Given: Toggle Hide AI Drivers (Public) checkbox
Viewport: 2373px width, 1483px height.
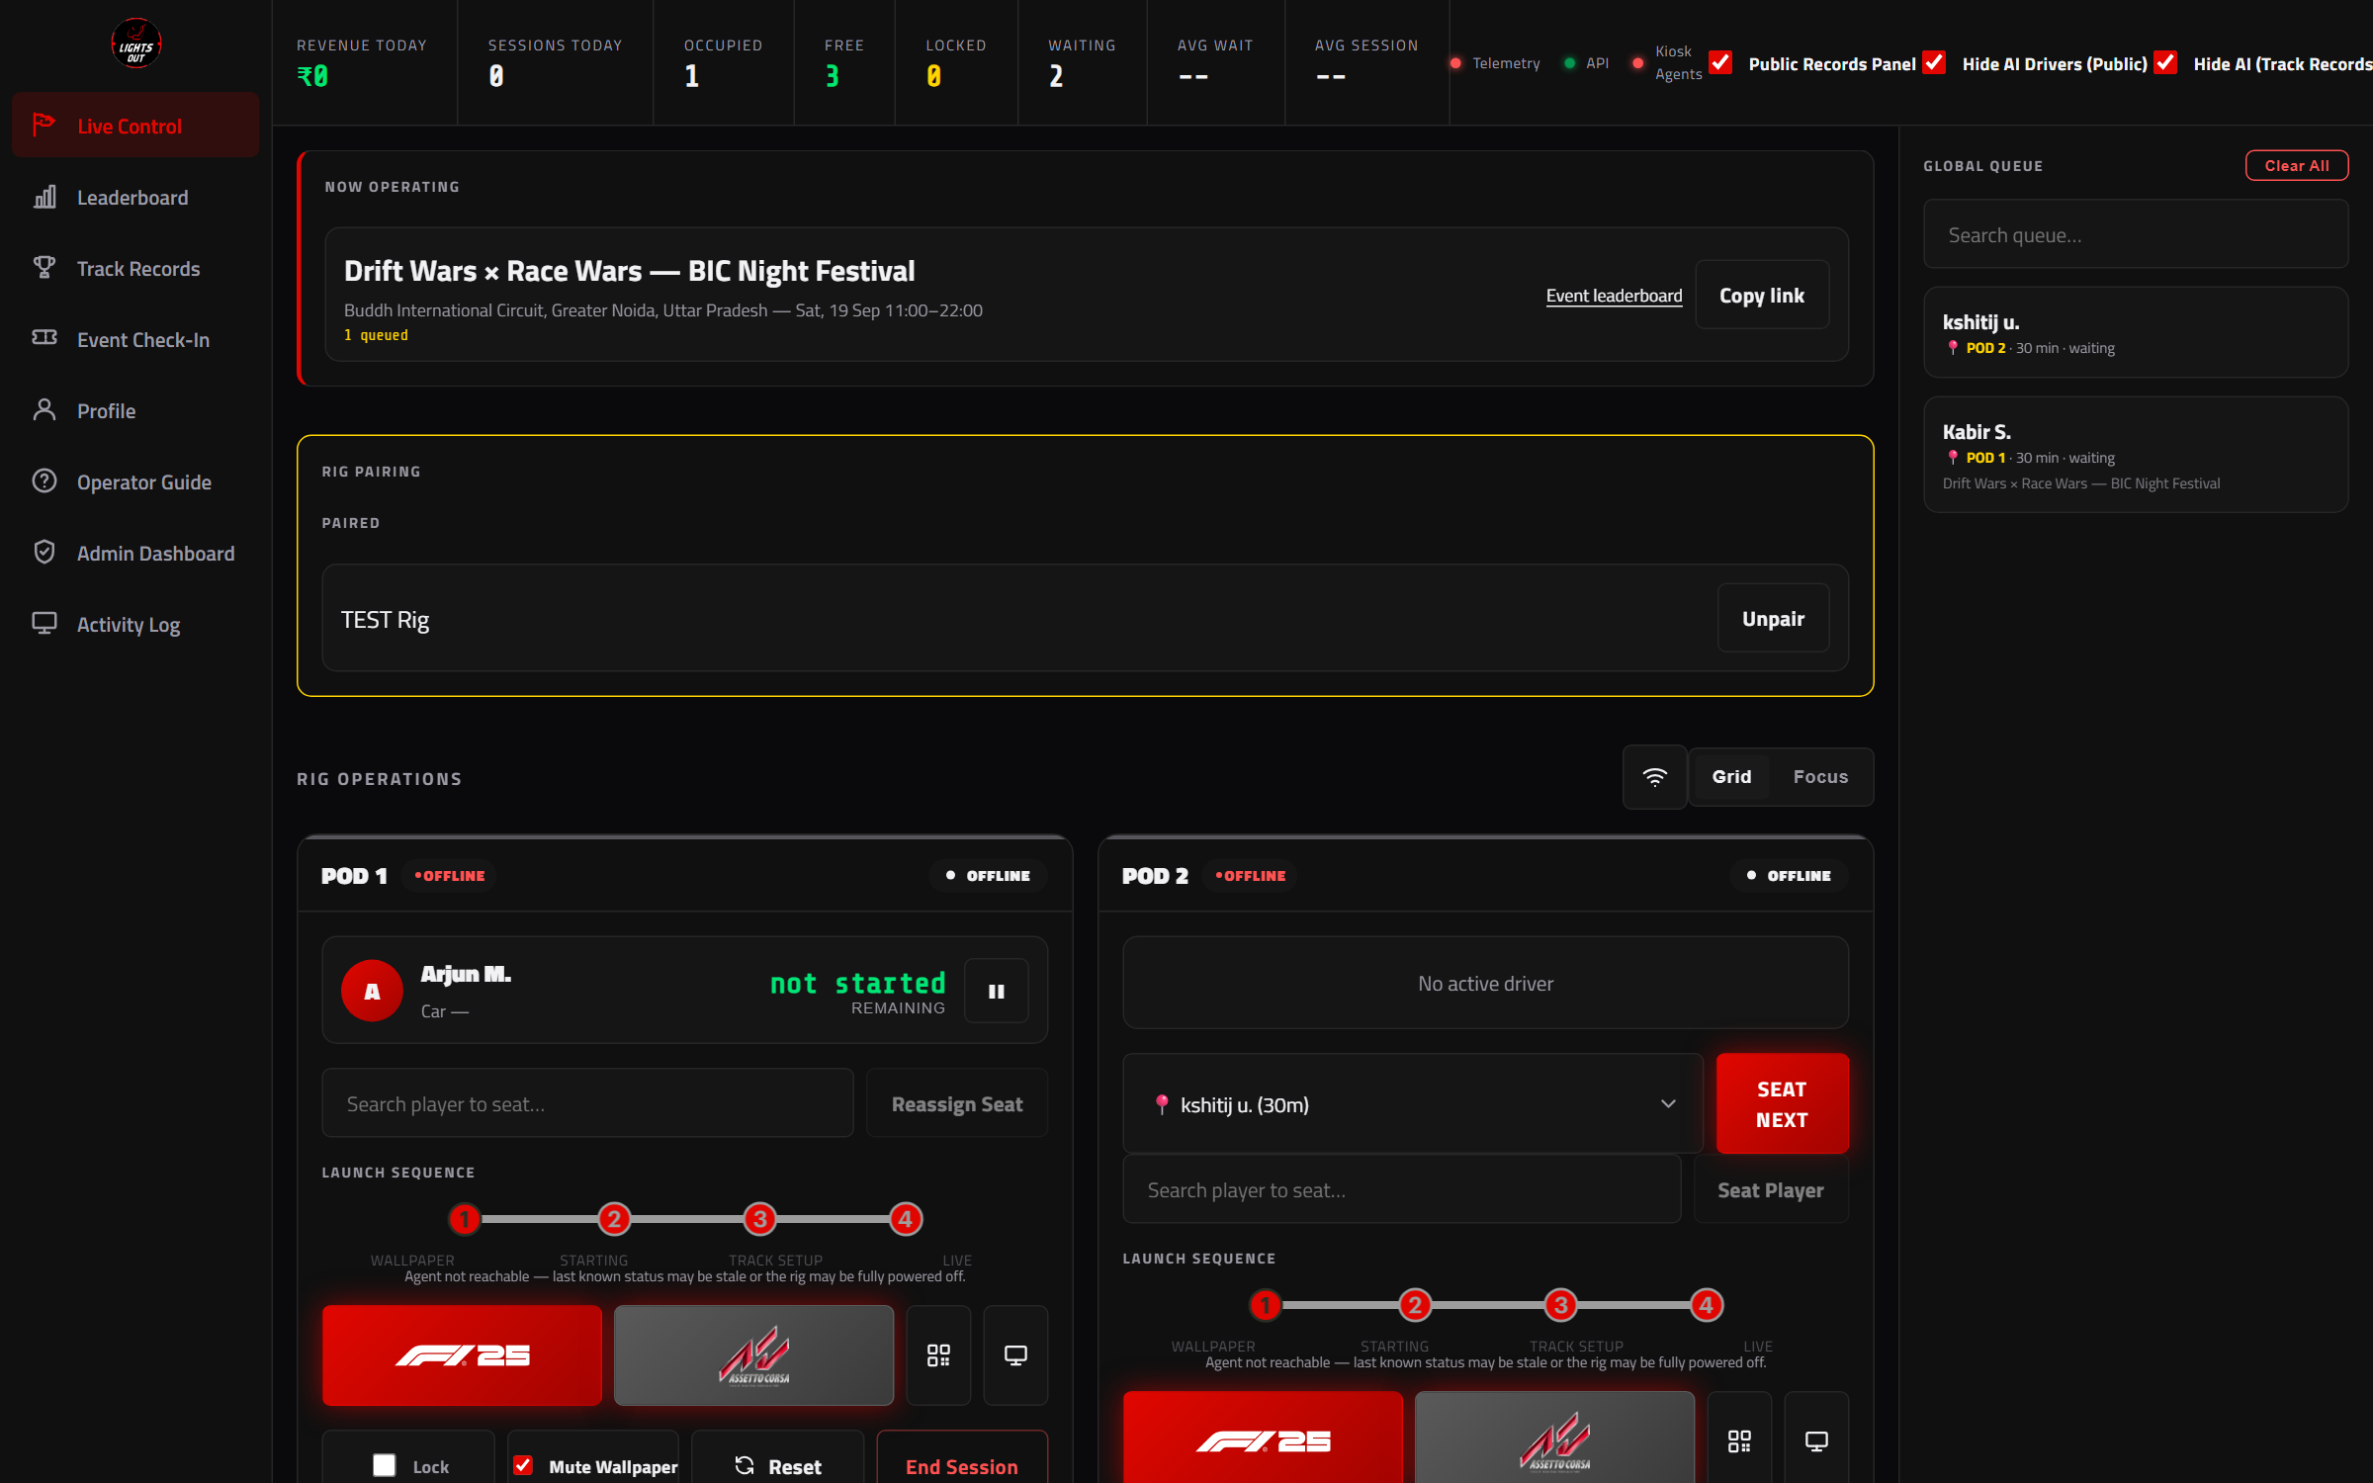Looking at the screenshot, I should [1934, 63].
